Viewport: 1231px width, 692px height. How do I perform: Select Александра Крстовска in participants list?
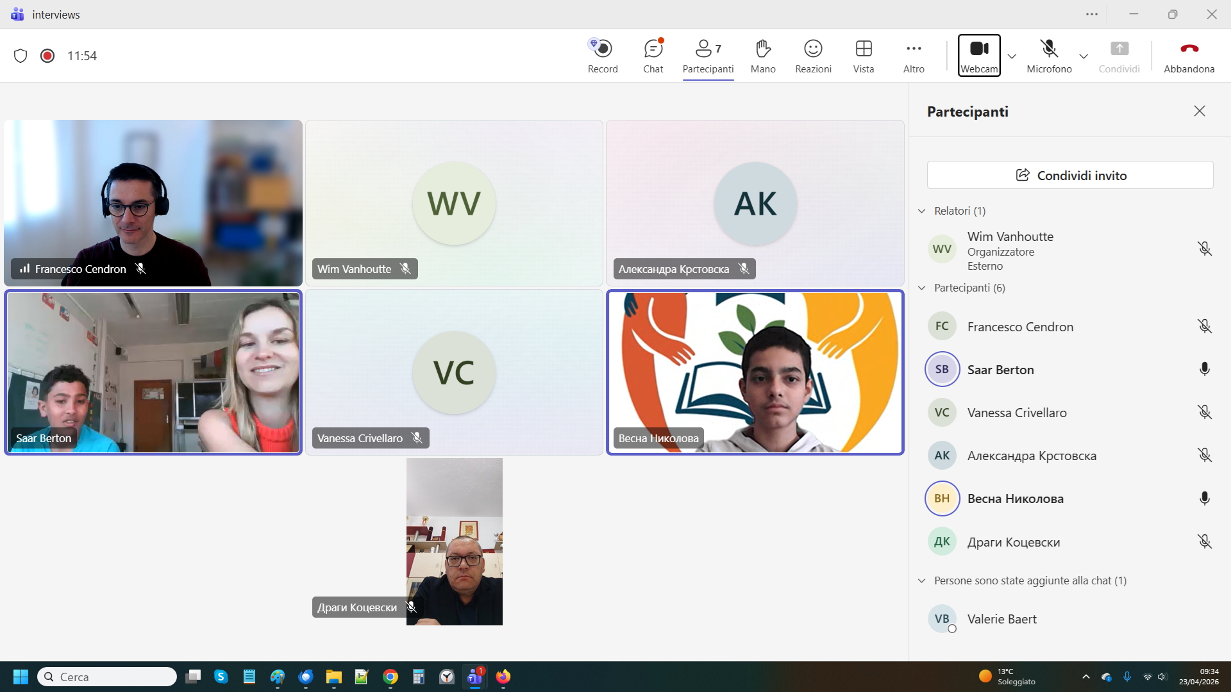[1069, 456]
